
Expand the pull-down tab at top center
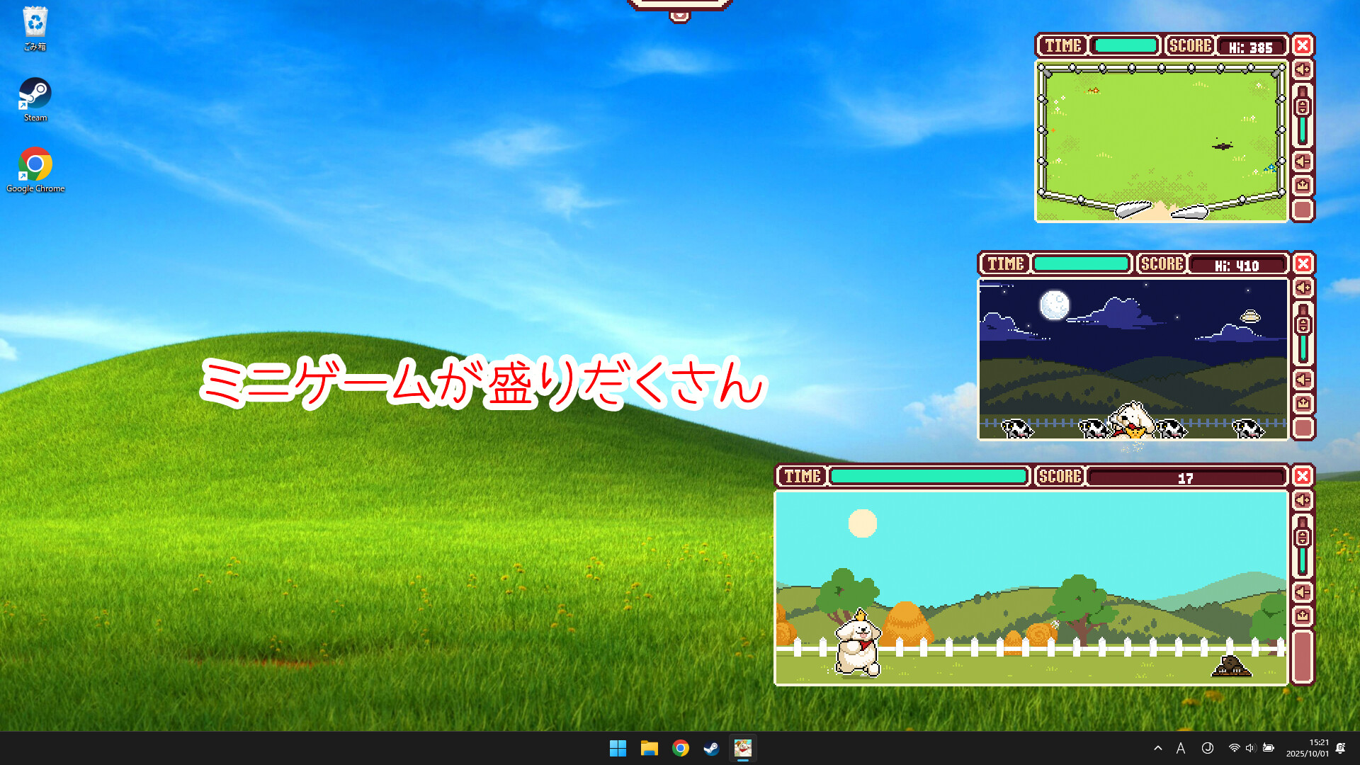(679, 14)
